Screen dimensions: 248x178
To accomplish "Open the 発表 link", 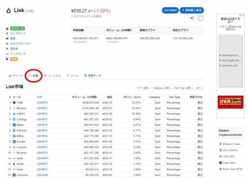I will coord(13,39).
